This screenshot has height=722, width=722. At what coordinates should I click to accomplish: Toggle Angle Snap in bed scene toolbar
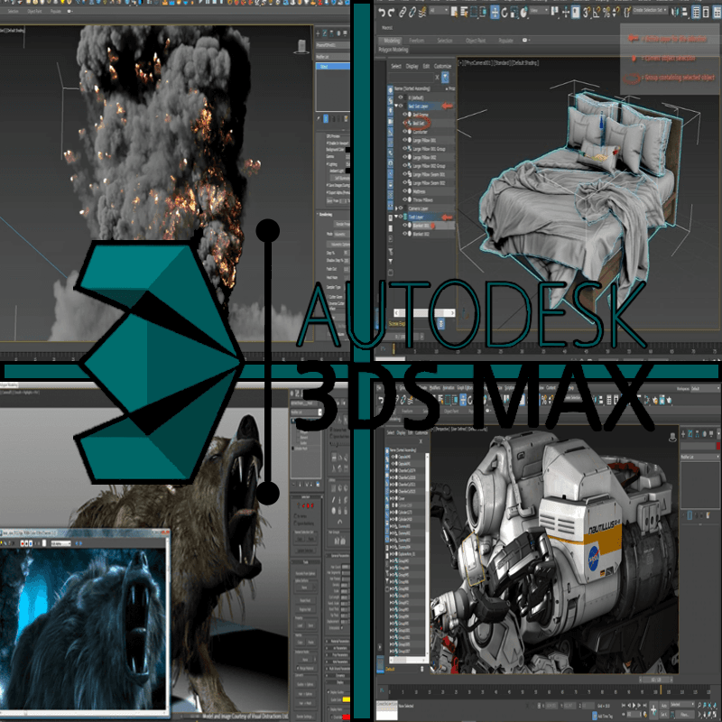point(597,13)
